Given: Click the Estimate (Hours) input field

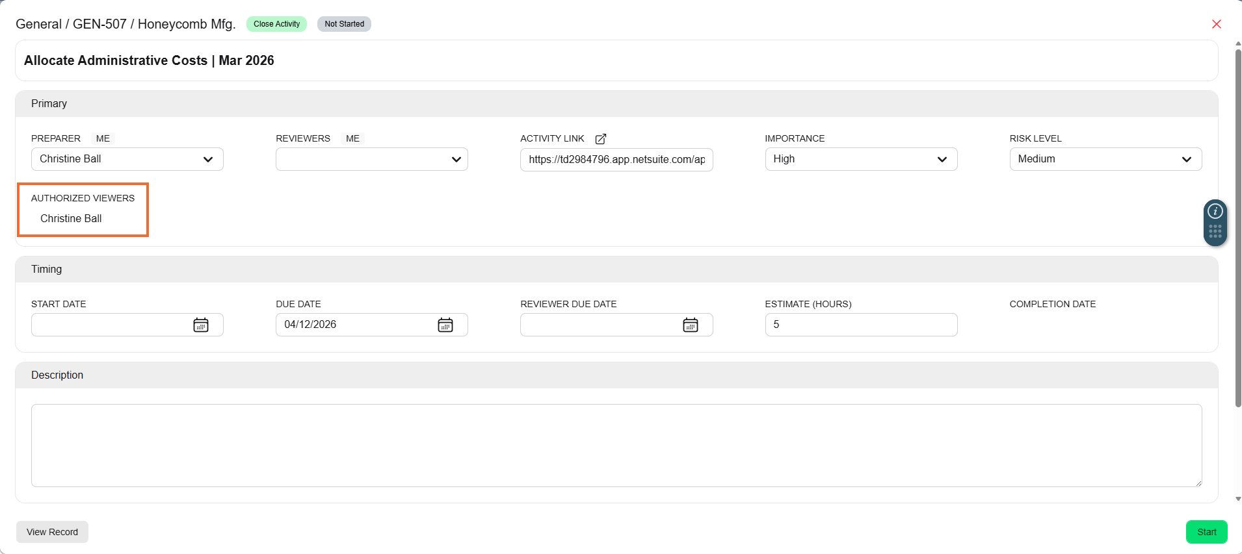Looking at the screenshot, I should (860, 325).
